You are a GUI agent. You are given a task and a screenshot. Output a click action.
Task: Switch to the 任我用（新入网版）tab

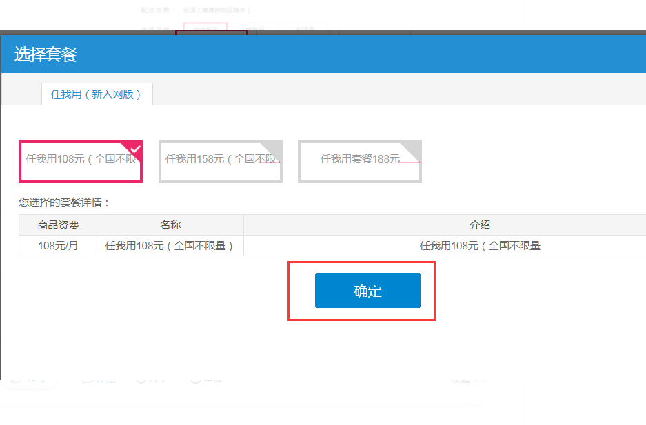(97, 94)
